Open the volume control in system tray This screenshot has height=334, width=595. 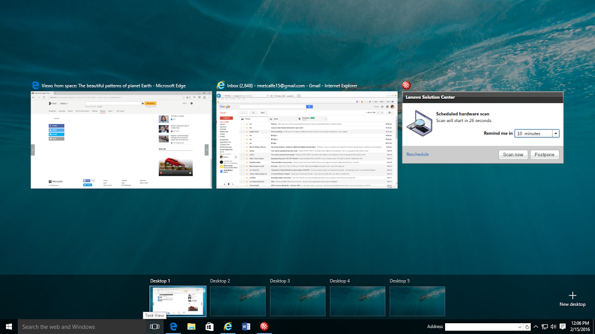click(553, 327)
